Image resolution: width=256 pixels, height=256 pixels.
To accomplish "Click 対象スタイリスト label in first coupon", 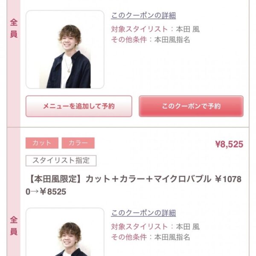I will (140, 29).
